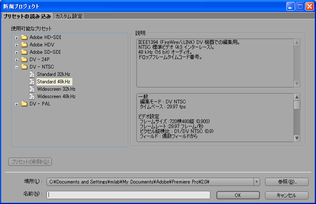Select the DV - PAL label
Viewport: 316px width, 204px height.
(40, 104)
